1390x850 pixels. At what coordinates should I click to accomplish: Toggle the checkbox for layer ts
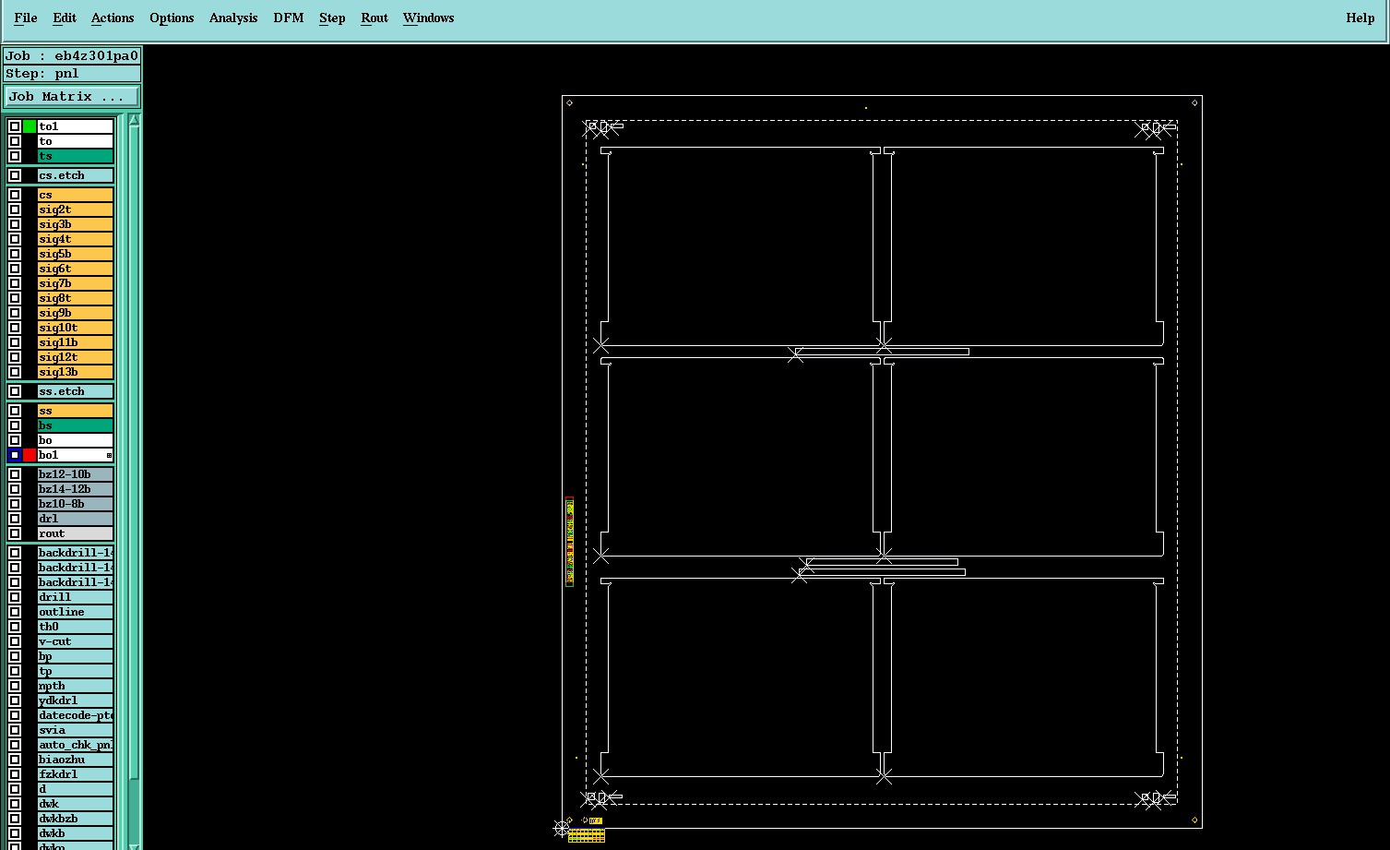point(15,156)
